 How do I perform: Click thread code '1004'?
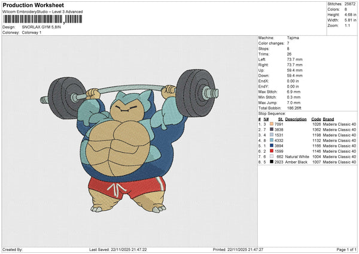tap(317, 157)
